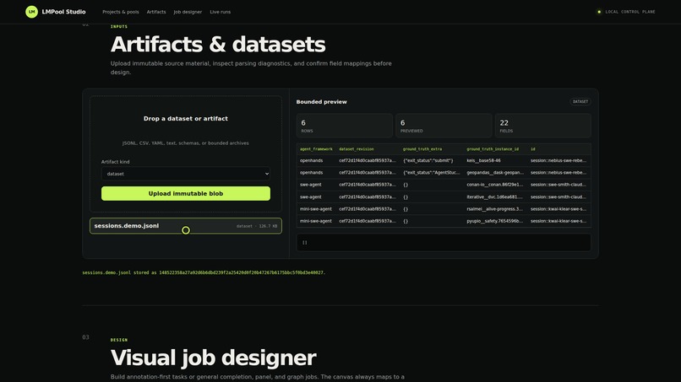Click the agent_framework column header
This screenshot has height=382, width=681.
(x=316, y=148)
